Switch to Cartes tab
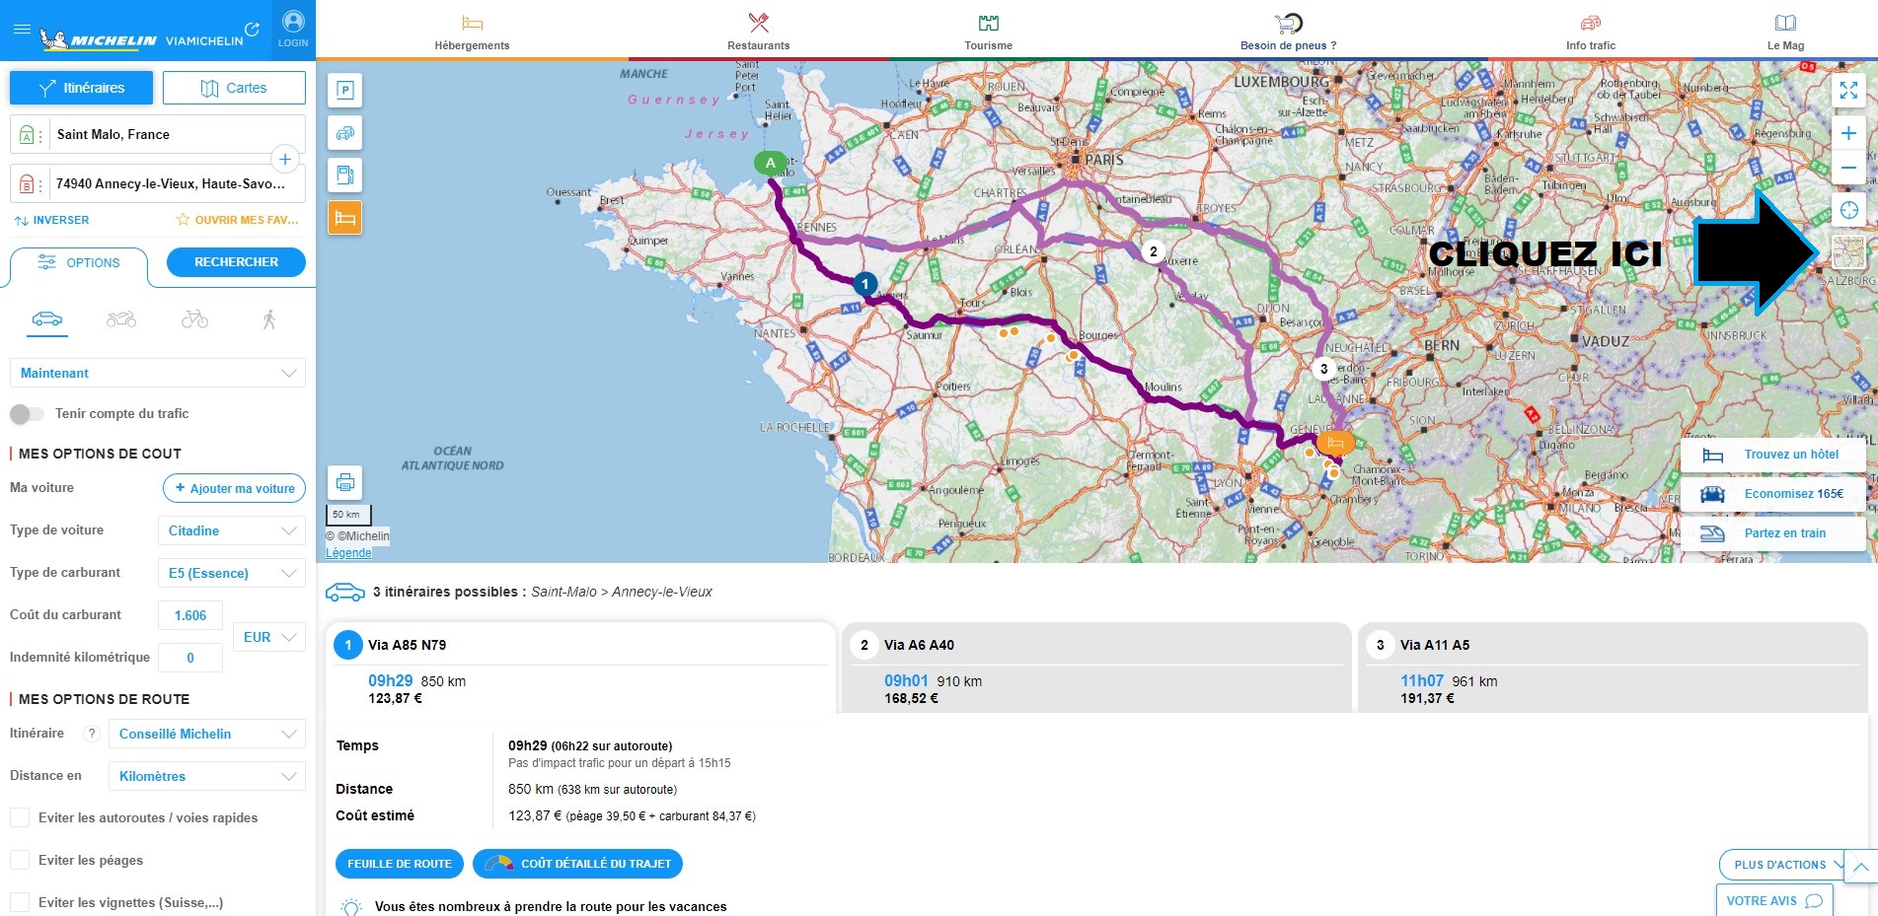1878x916 pixels. point(234,88)
